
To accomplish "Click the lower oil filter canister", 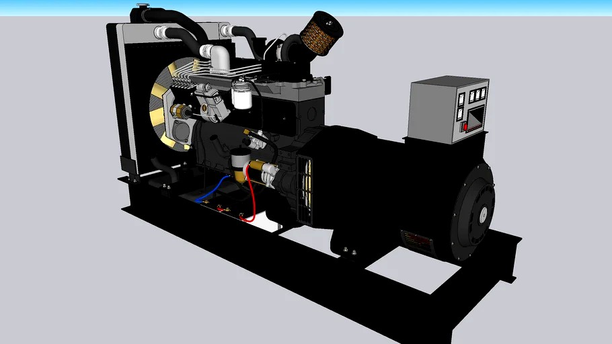I will click(238, 165).
